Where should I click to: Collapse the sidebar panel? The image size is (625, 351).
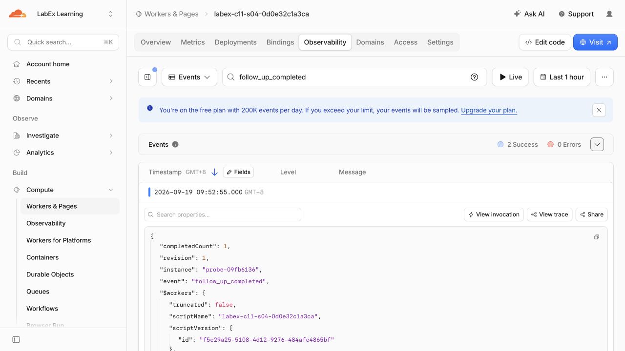pyautogui.click(x=16, y=339)
